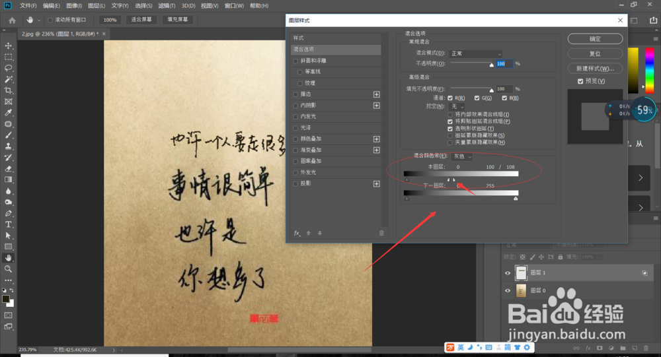Enable the 投影 drop shadow checkbox

coord(295,184)
